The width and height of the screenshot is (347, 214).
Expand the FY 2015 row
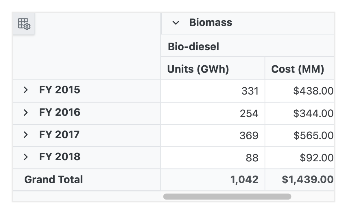tap(26, 90)
